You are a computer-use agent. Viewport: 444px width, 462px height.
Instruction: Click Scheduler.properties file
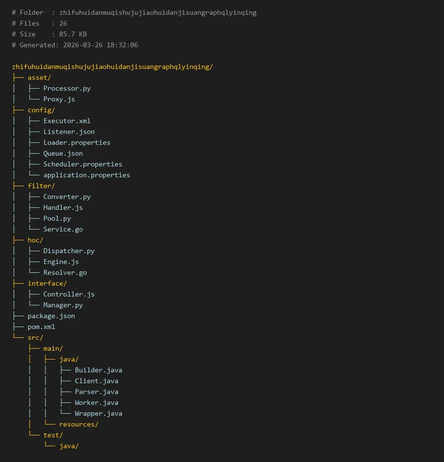point(82,164)
